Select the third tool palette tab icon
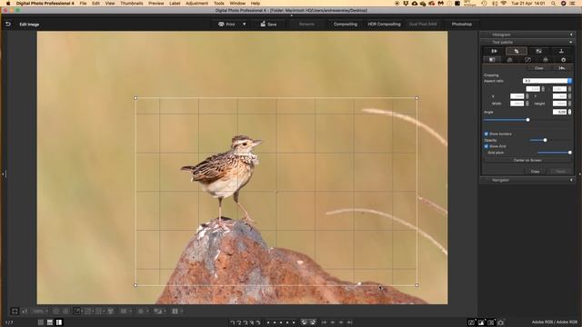This screenshot has height=327, width=582. (x=538, y=51)
